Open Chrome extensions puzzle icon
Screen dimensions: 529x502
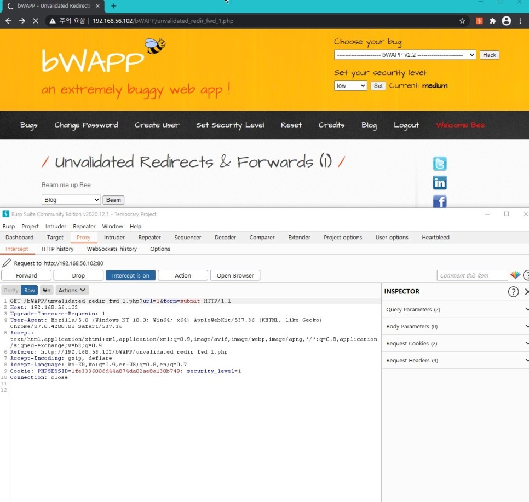492,21
